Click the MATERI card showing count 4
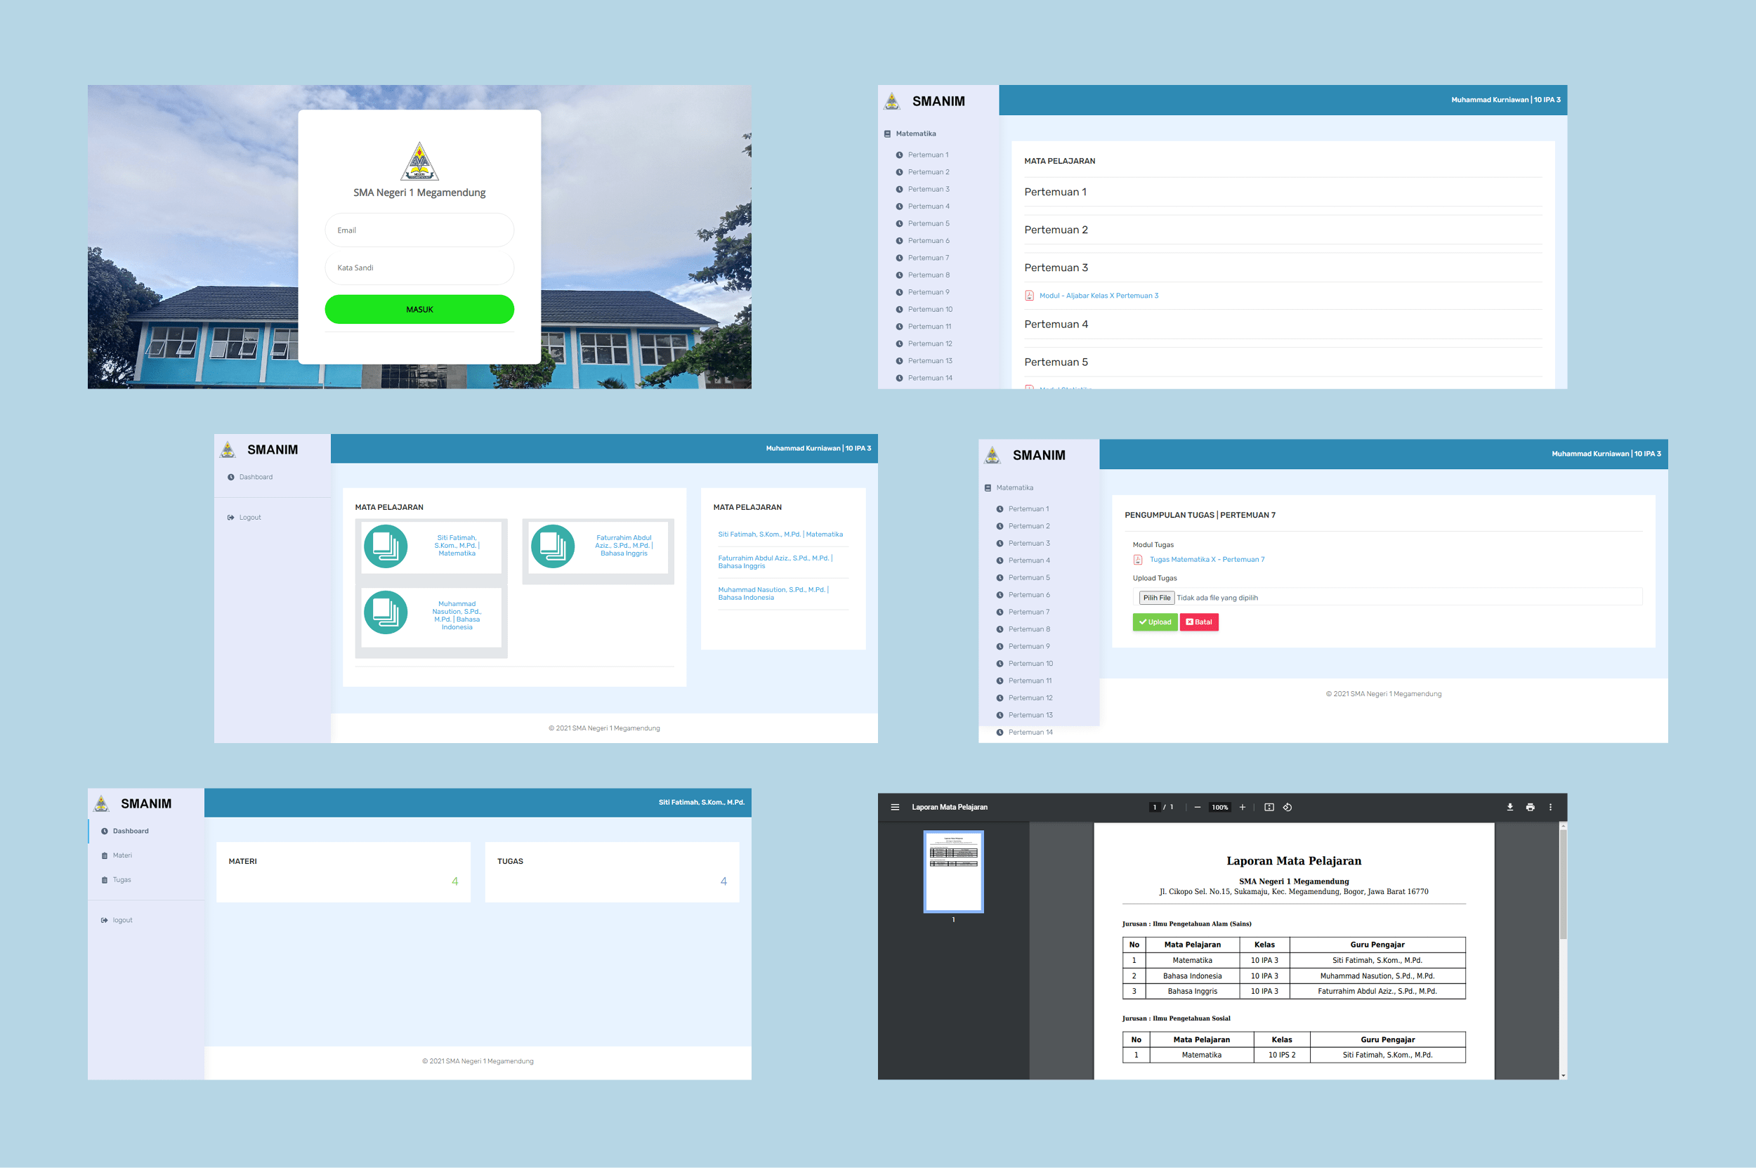1756x1168 pixels. click(343, 872)
